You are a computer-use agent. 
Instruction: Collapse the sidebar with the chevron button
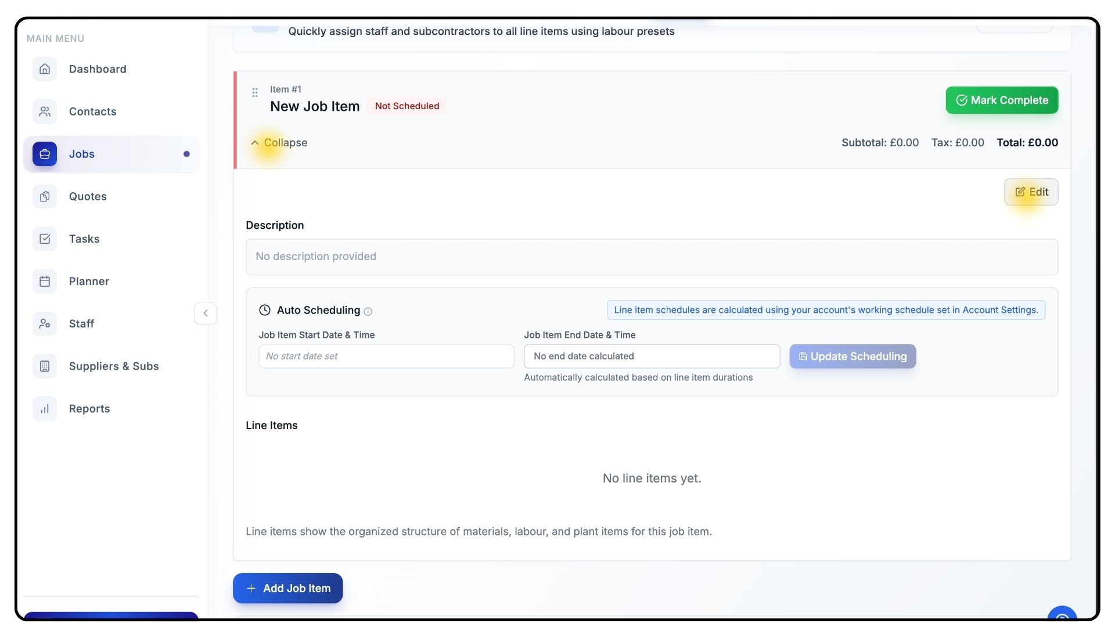[206, 313]
